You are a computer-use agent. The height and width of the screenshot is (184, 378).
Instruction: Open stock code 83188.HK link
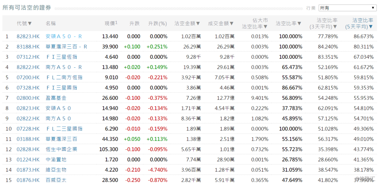pos(28,47)
